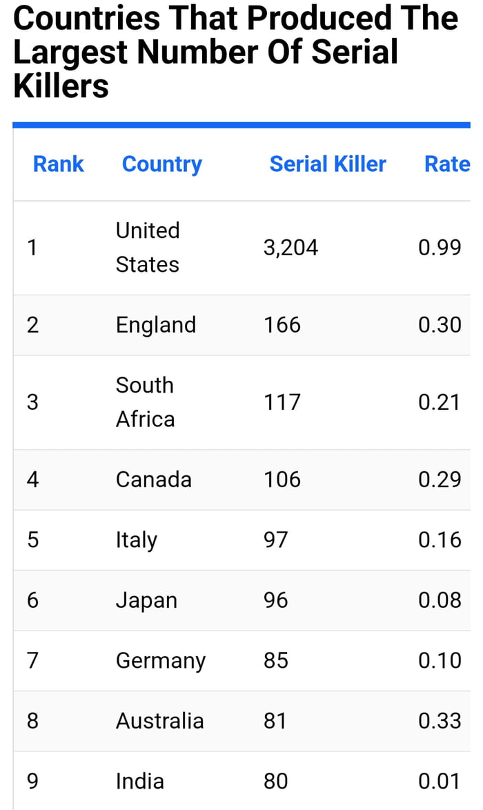
Task: Click on Australia in the table
Action: click(x=160, y=721)
